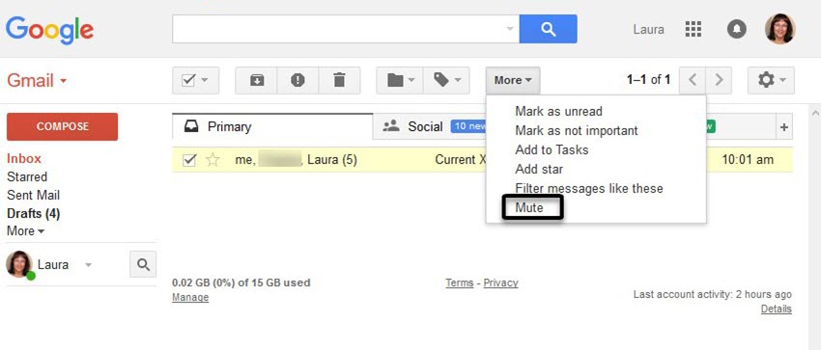
Task: Select Add star from the menu
Action: [539, 170]
